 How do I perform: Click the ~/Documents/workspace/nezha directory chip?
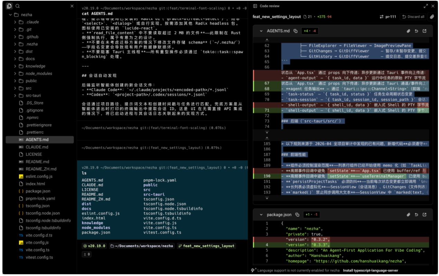[x=142, y=246]
